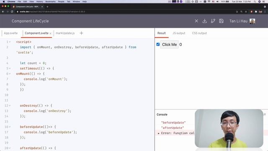Click the menu bar clock Tue 23 Mar
The width and height of the screenshot is (268, 151).
point(241,2)
